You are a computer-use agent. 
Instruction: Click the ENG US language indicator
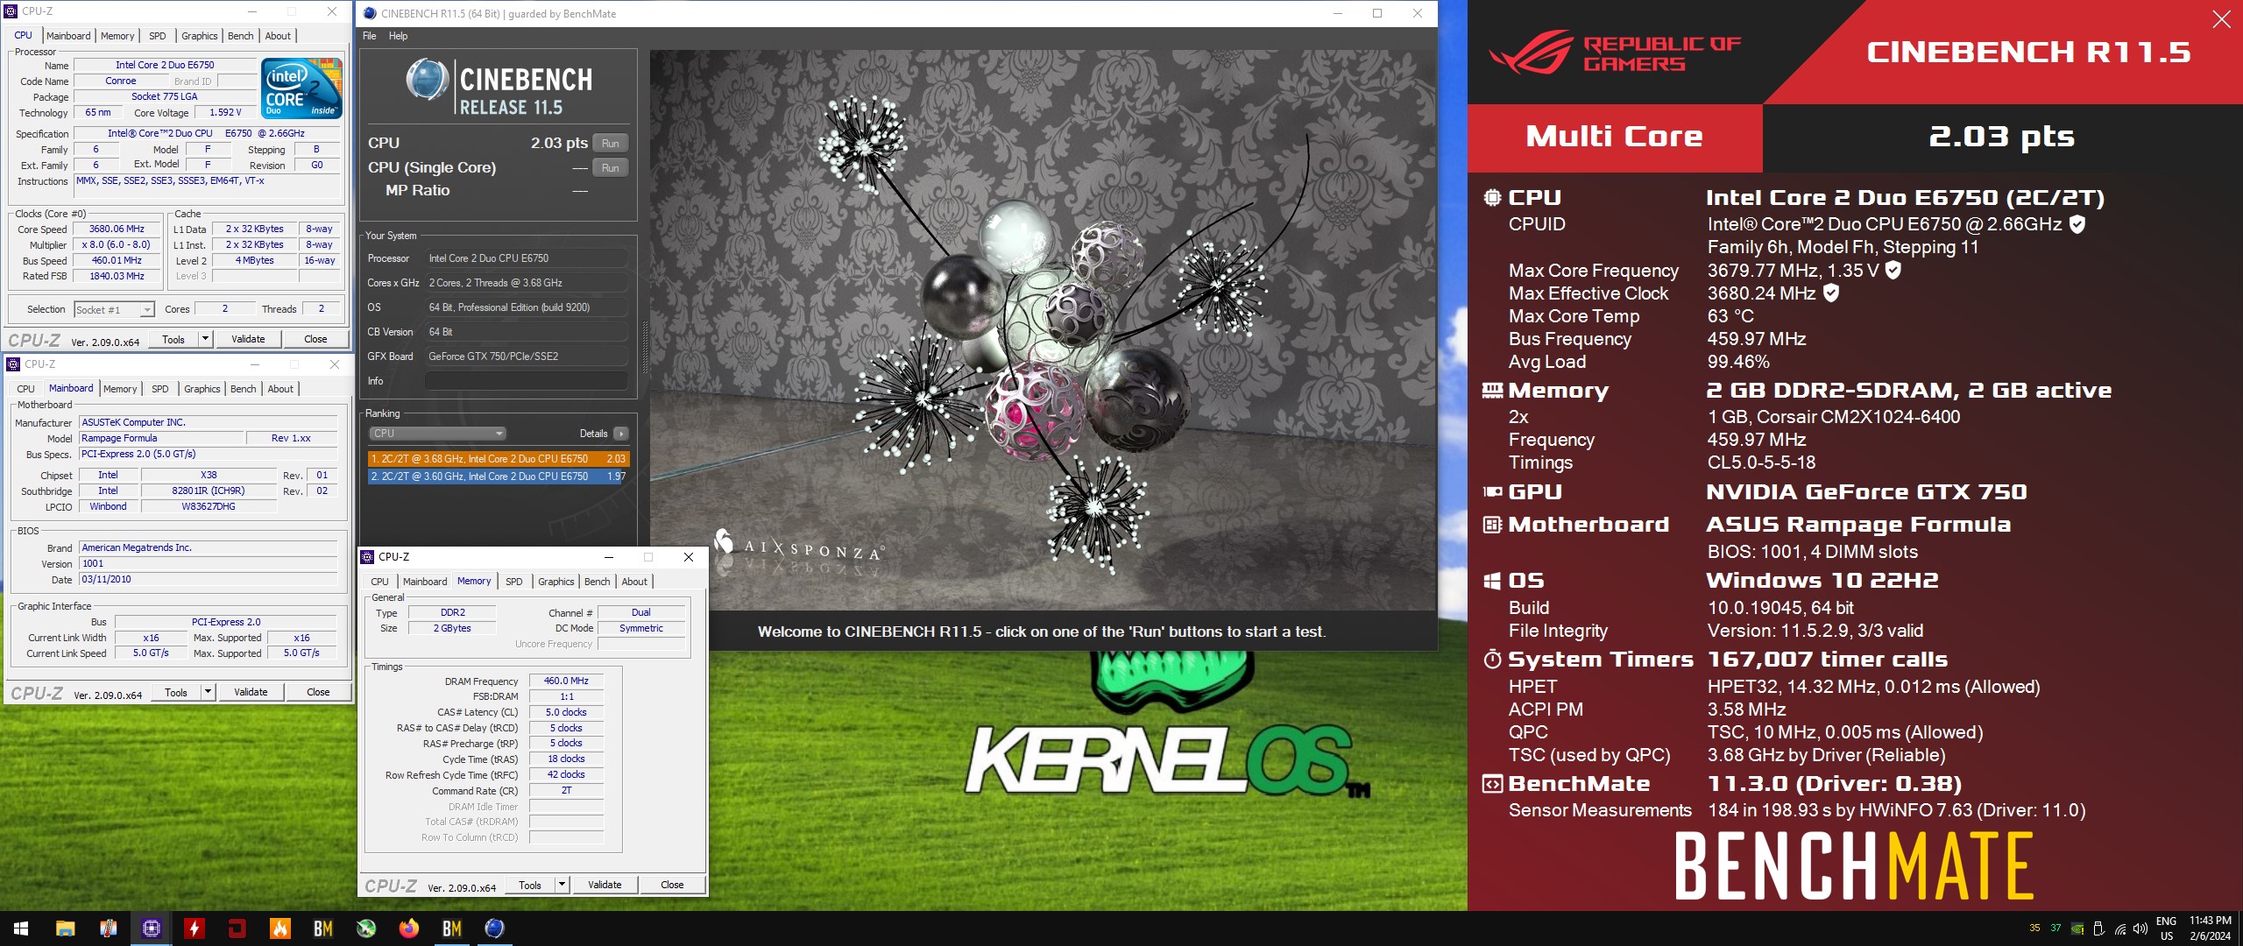tap(2166, 928)
